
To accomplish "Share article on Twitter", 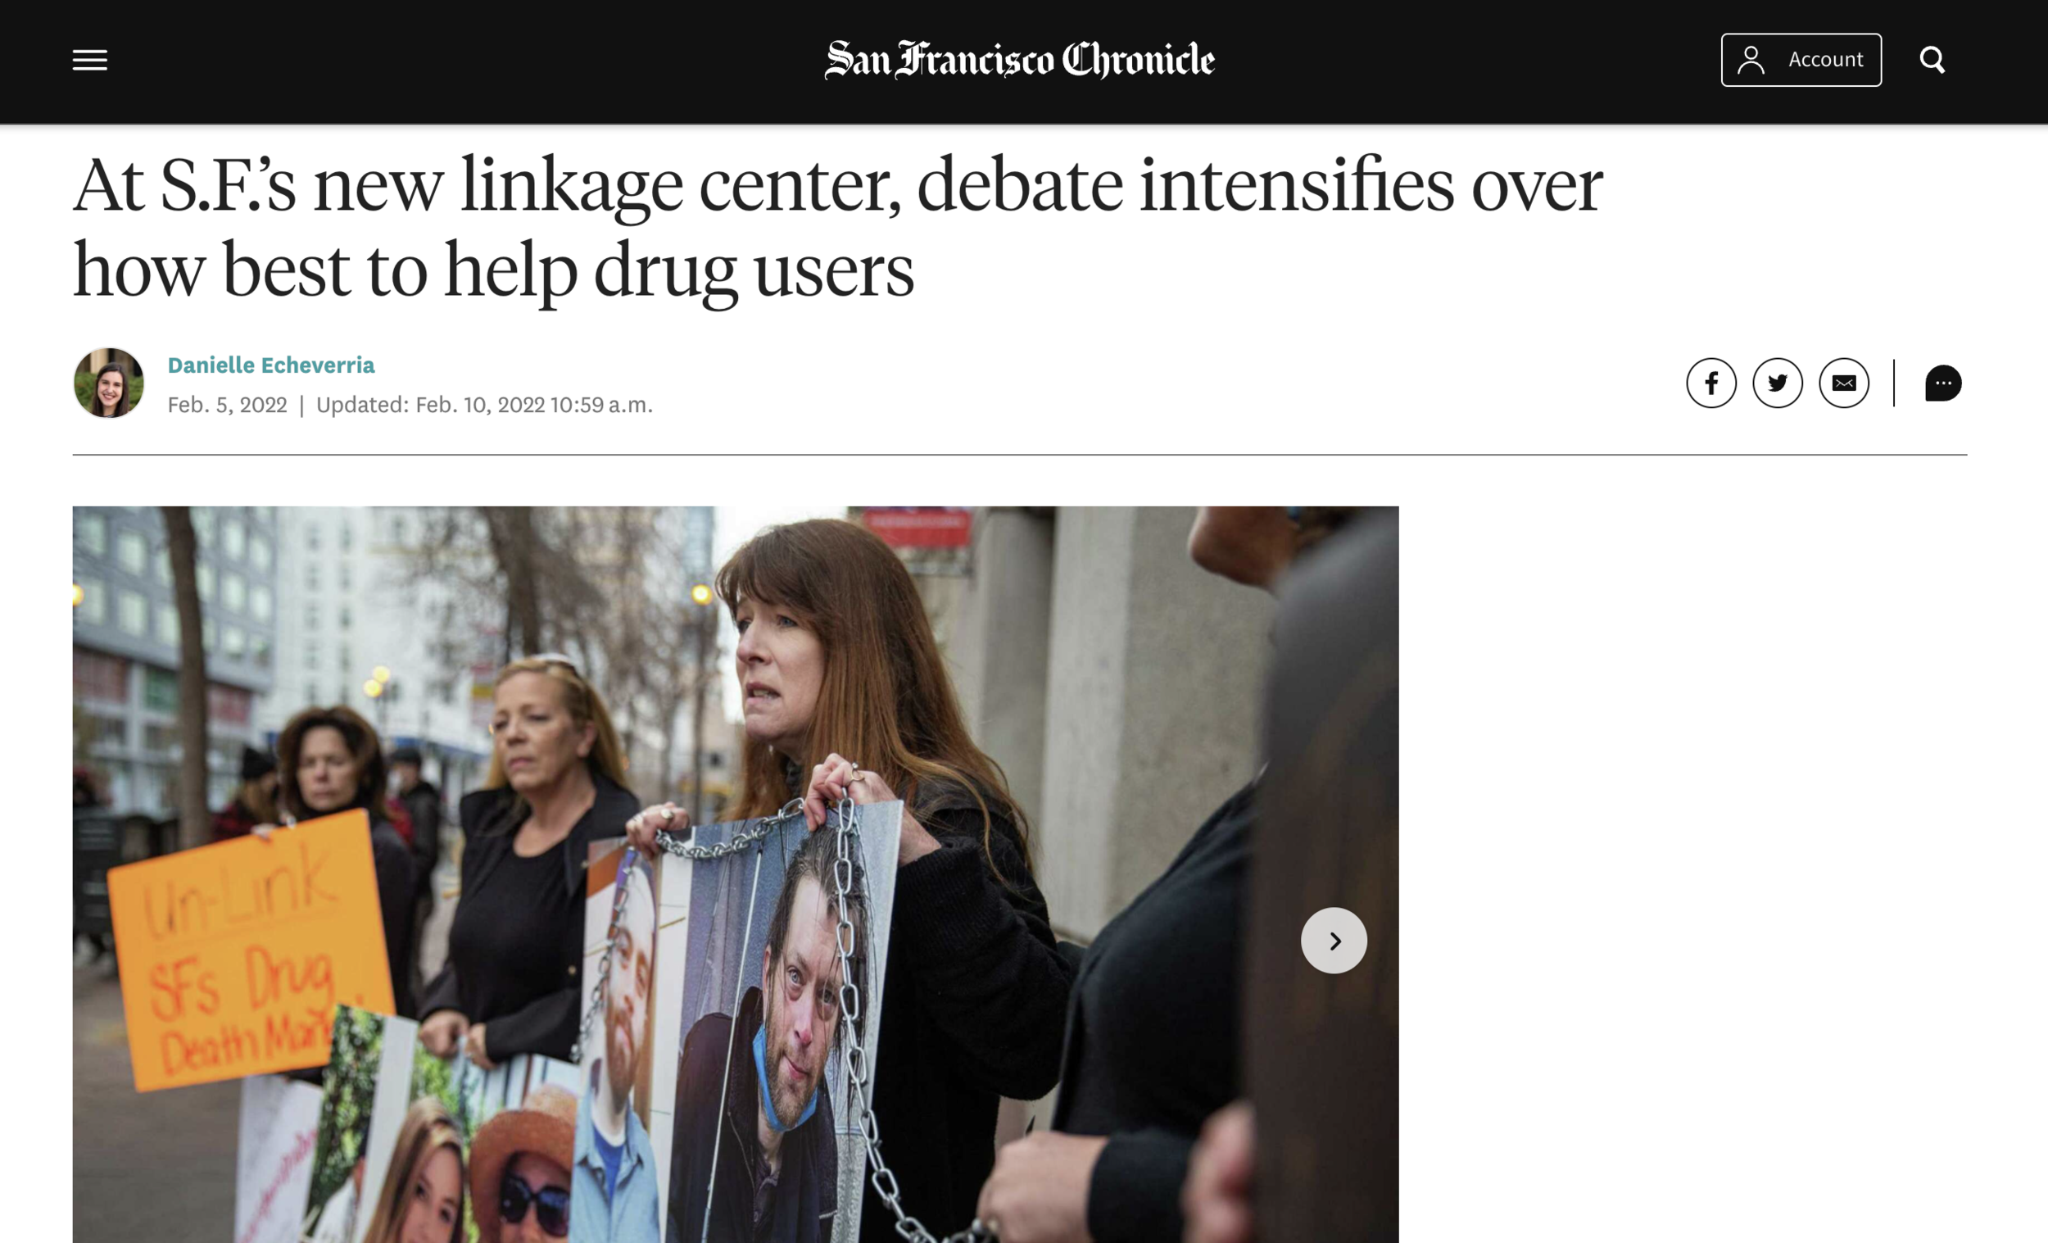I will (x=1778, y=383).
